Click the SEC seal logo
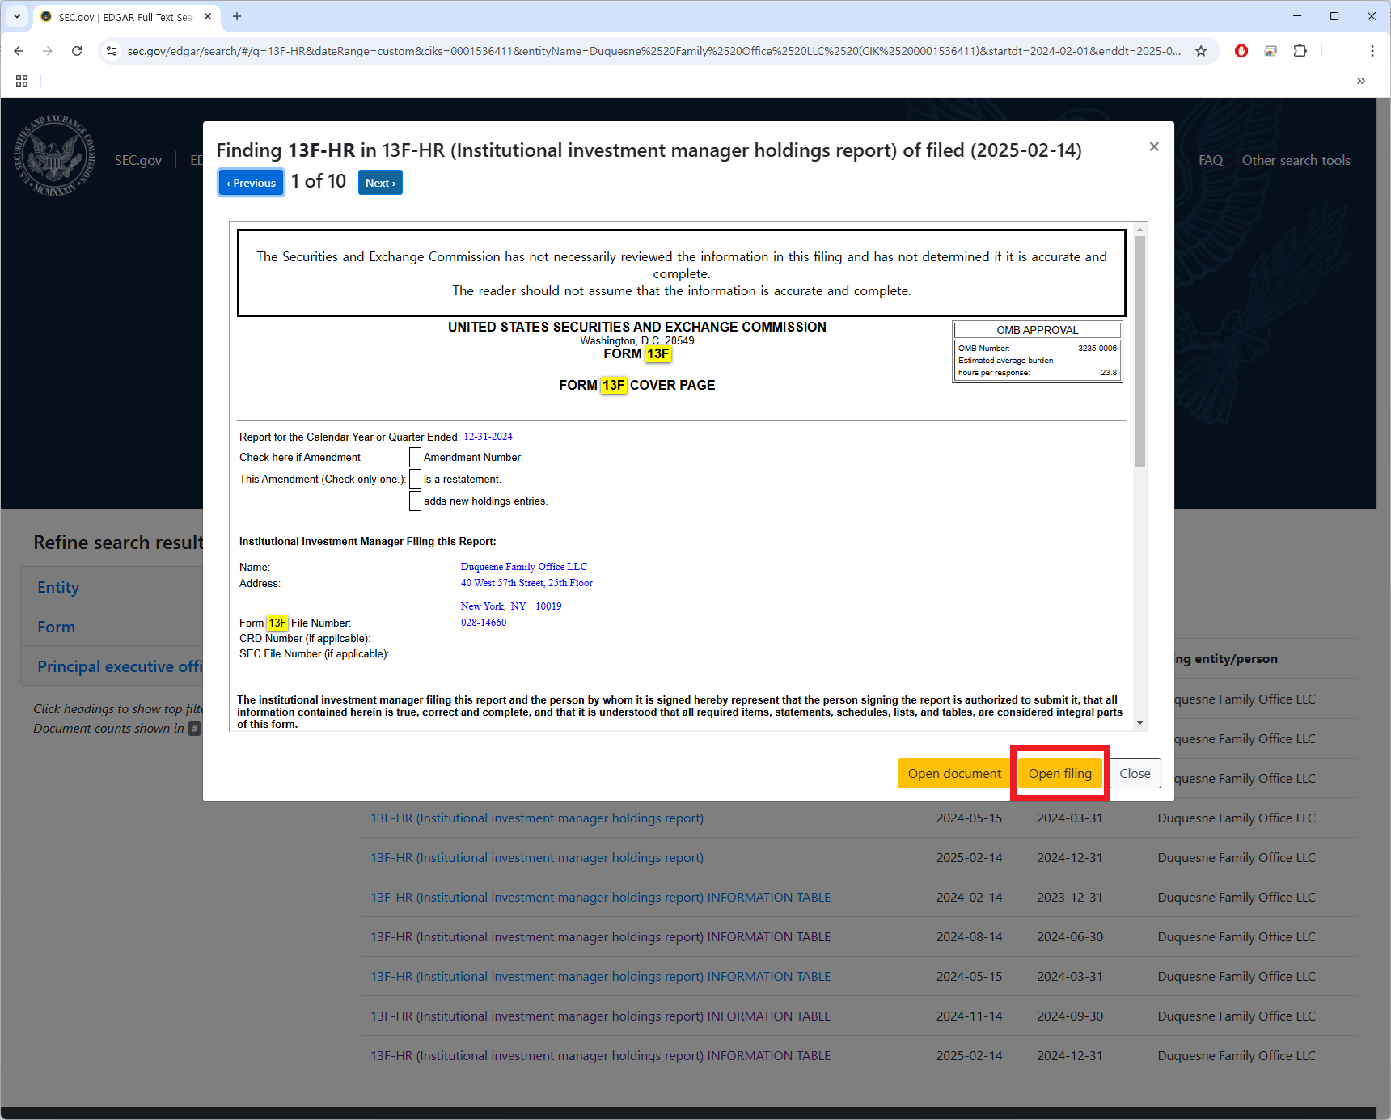This screenshot has width=1391, height=1120. [x=54, y=155]
